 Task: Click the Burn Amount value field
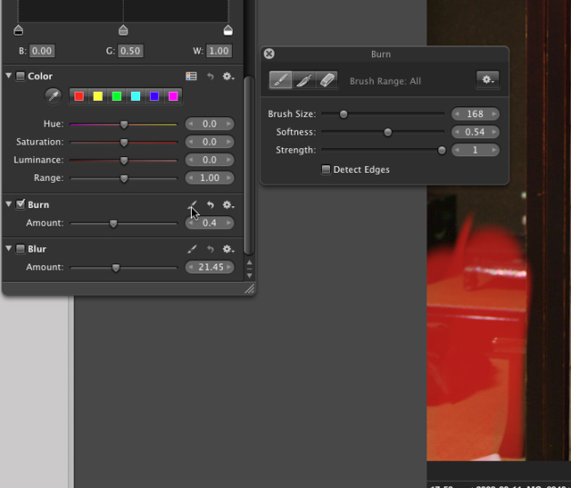pos(210,223)
